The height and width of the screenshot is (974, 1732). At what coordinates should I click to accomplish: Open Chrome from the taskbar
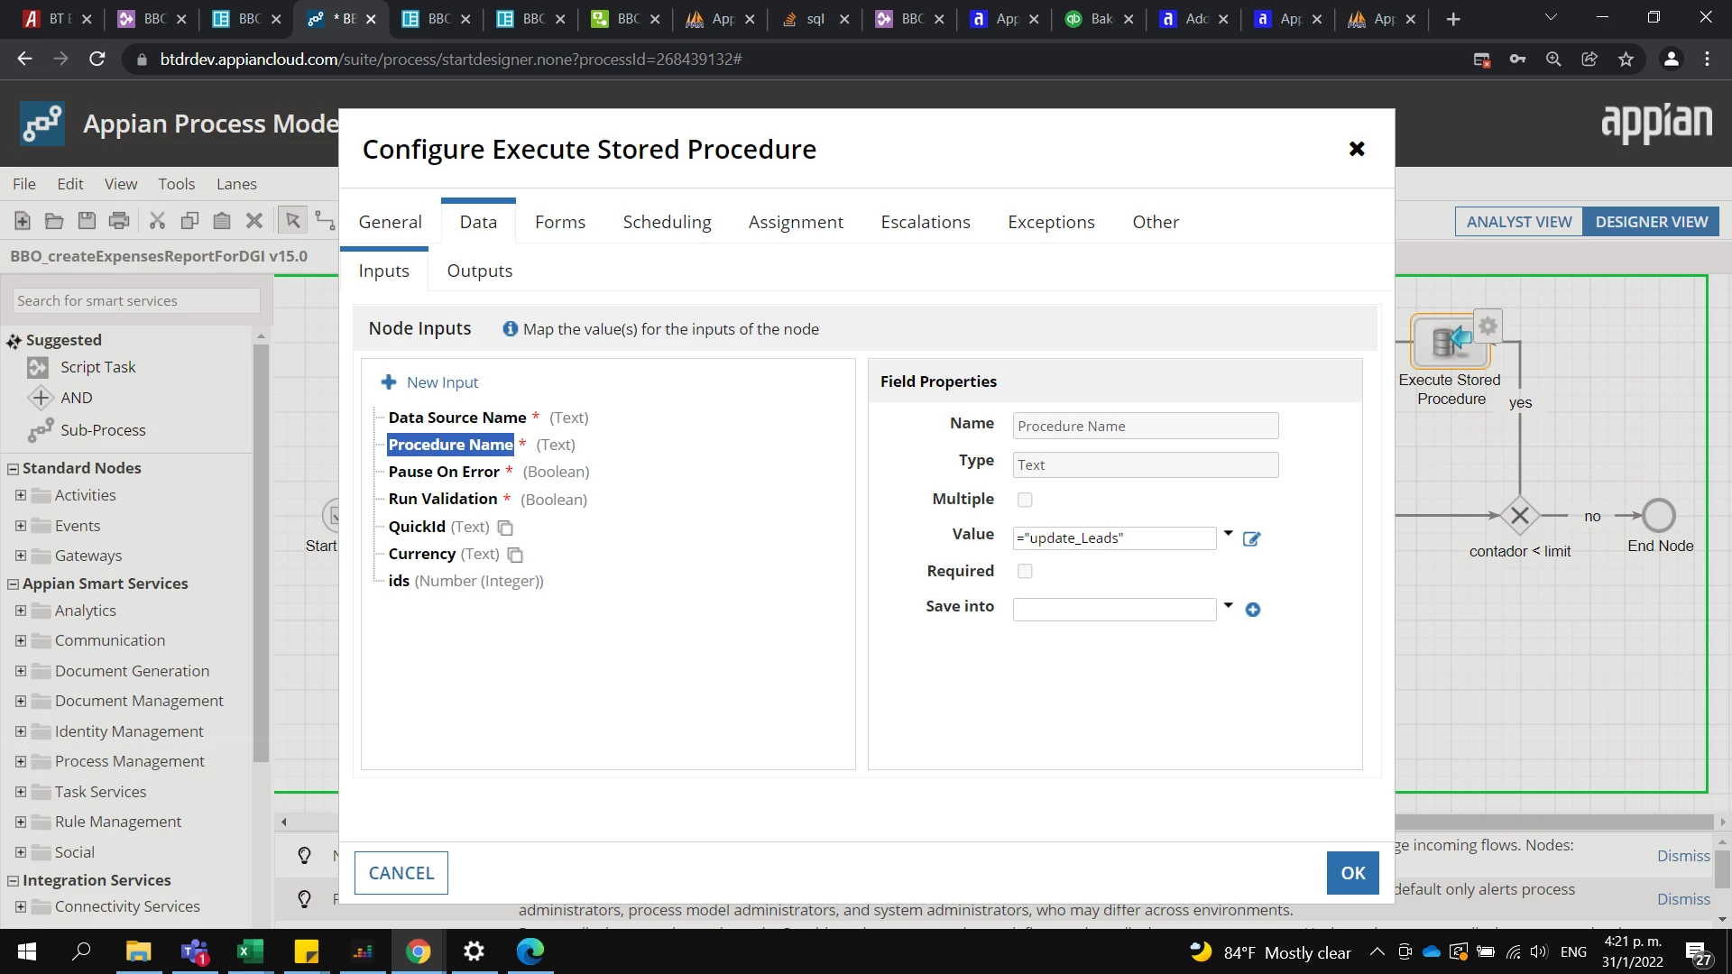418,951
